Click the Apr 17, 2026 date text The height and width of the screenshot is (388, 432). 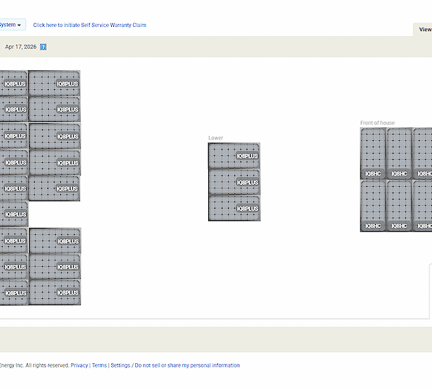click(21, 47)
